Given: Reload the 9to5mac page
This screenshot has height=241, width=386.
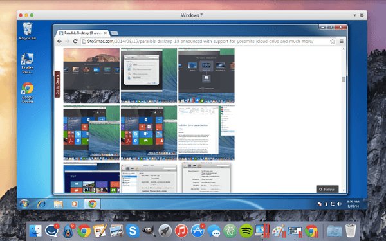Looking at the screenshot, I should [x=75, y=41].
